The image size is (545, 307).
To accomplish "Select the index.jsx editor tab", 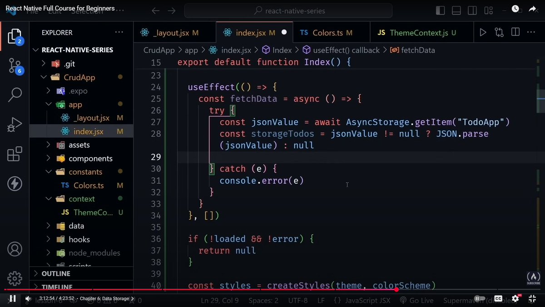I will 255,32.
